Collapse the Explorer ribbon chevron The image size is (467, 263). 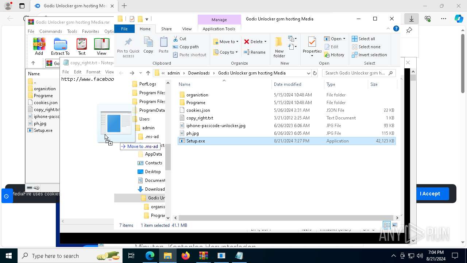388,29
